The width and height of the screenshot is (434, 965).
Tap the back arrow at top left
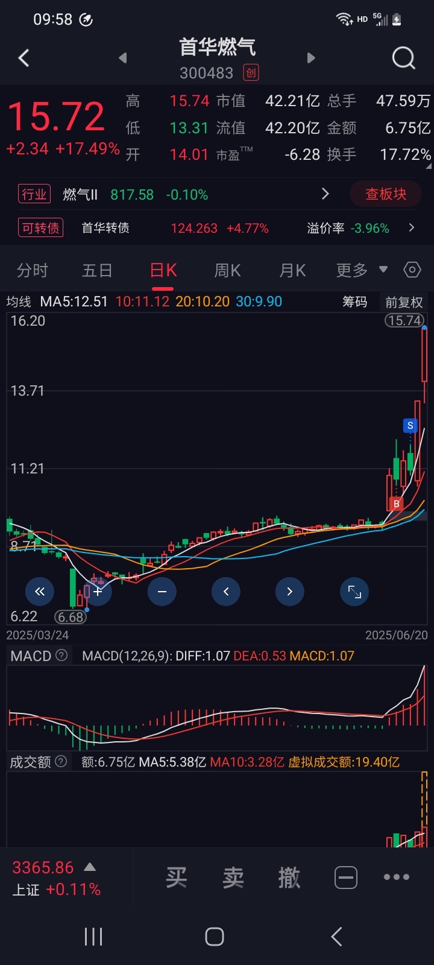coord(24,58)
